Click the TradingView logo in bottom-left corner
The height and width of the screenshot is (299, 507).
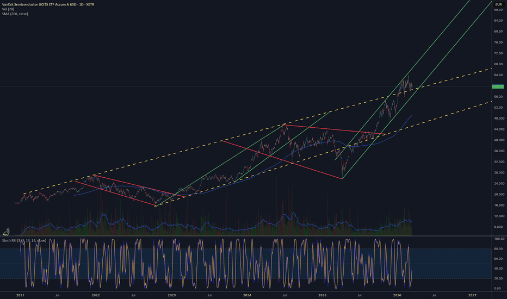click(x=7, y=232)
